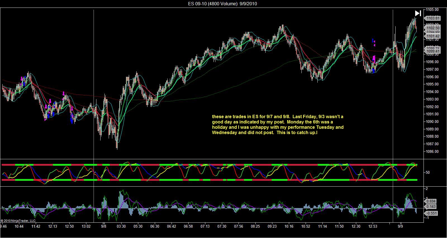Click the 1087.00 price axis label
The width and height of the screenshot is (447, 238).
pos(433,144)
